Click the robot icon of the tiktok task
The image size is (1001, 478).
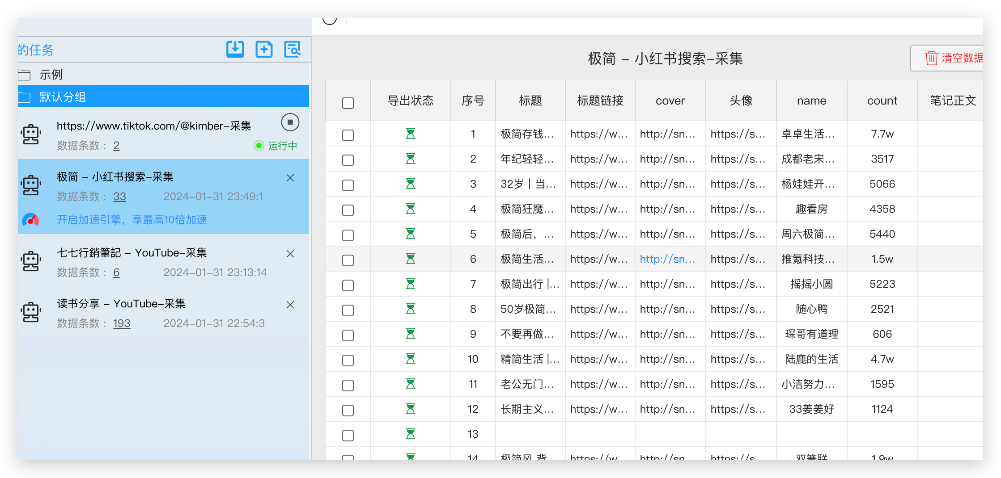(x=31, y=134)
